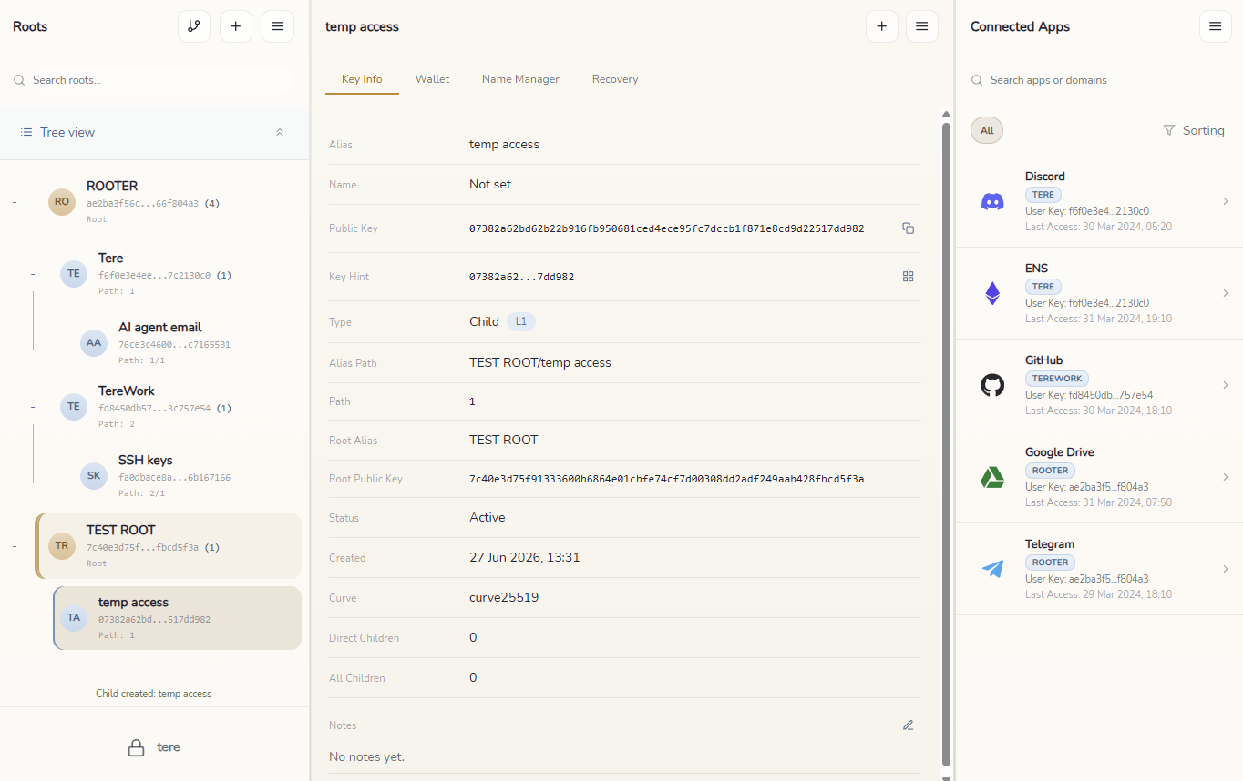Collapse the ROOTER tree node
The width and height of the screenshot is (1243, 781).
pos(15,202)
